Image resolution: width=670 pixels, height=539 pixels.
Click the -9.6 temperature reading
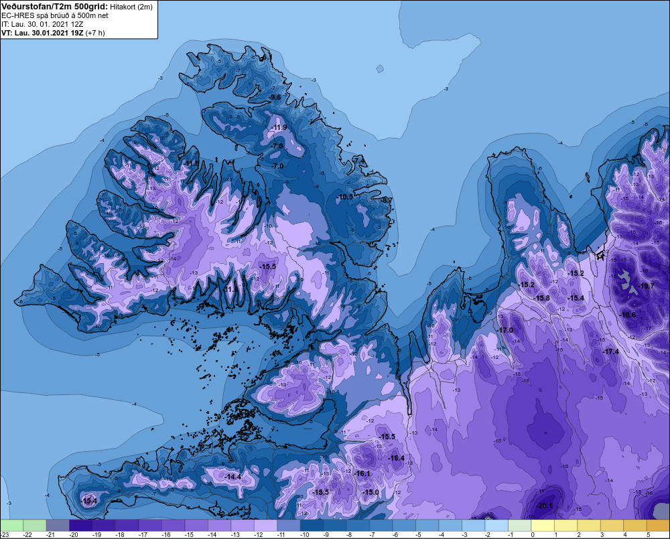(275, 97)
